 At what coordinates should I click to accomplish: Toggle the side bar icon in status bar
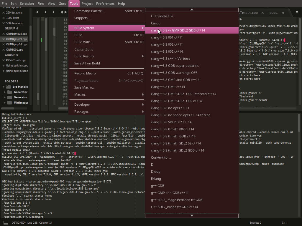coord(6,223)
